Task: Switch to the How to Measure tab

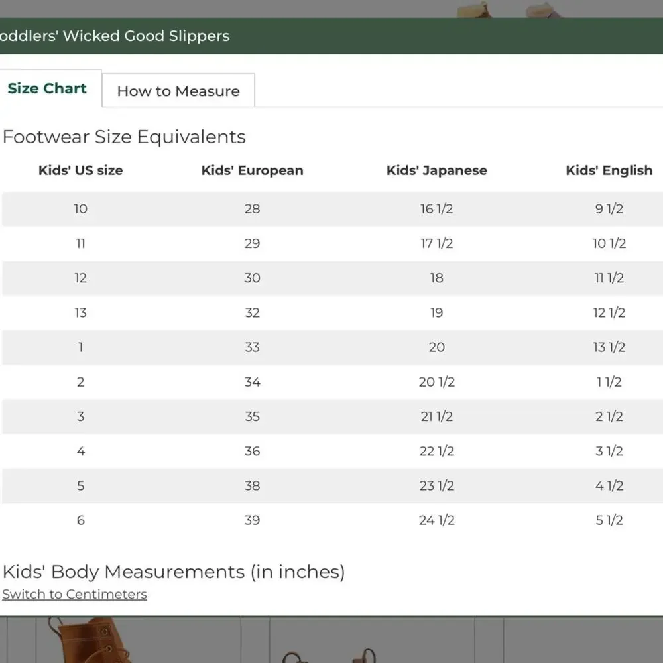Action: click(x=178, y=90)
